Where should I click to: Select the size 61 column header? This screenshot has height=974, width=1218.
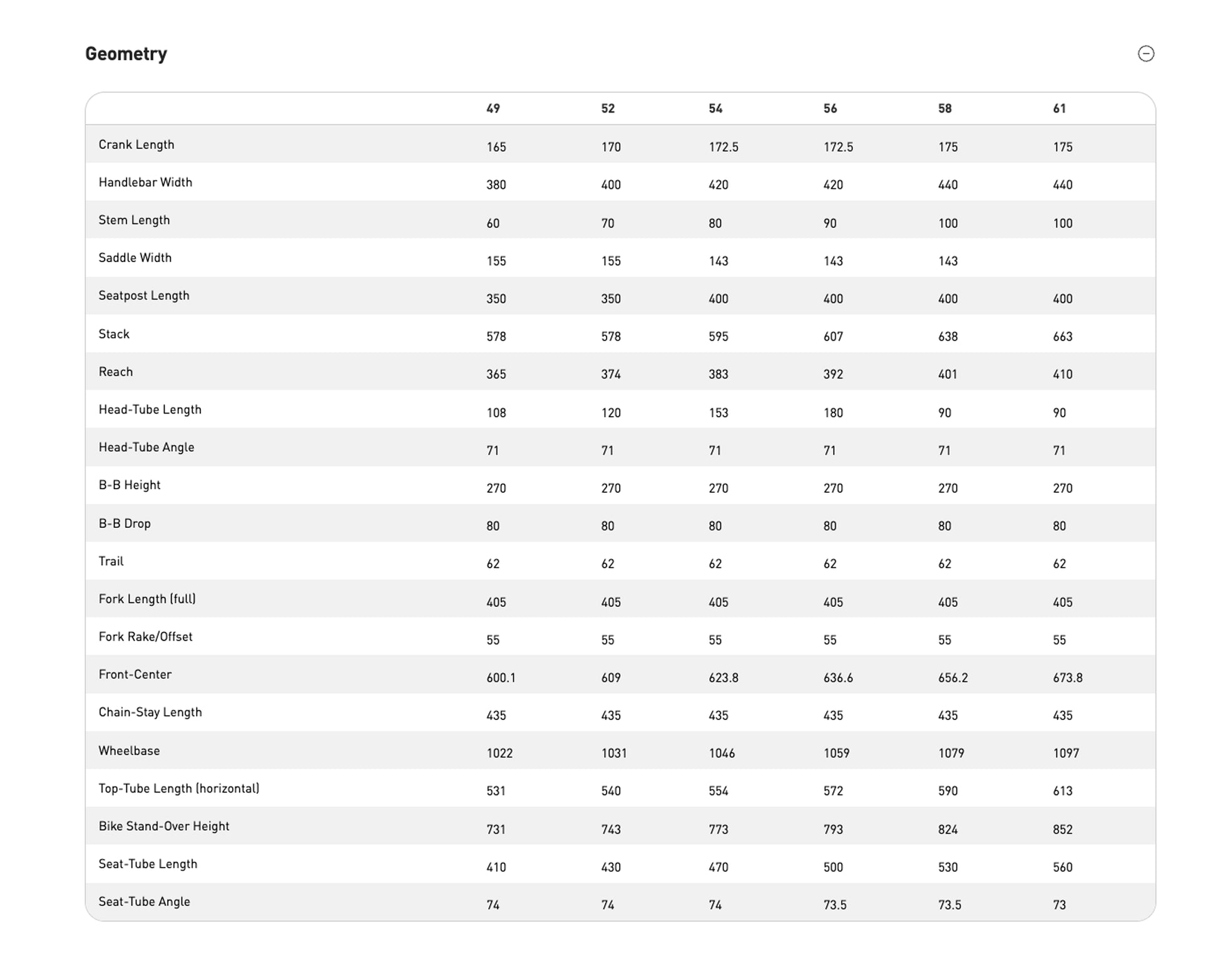pyautogui.click(x=1059, y=109)
